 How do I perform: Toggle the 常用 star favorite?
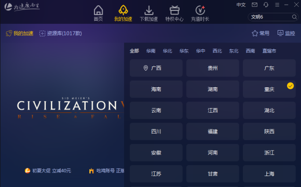(x=261, y=33)
